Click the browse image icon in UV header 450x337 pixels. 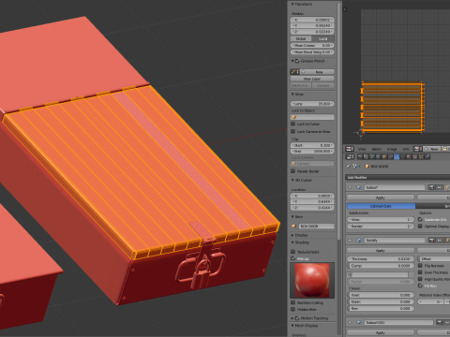tap(418, 149)
